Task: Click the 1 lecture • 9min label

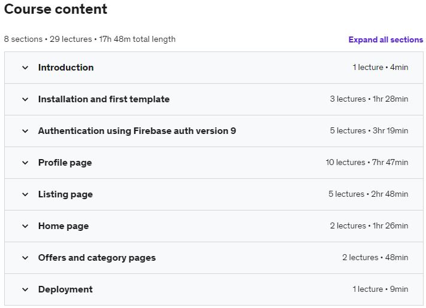Action: click(x=380, y=289)
